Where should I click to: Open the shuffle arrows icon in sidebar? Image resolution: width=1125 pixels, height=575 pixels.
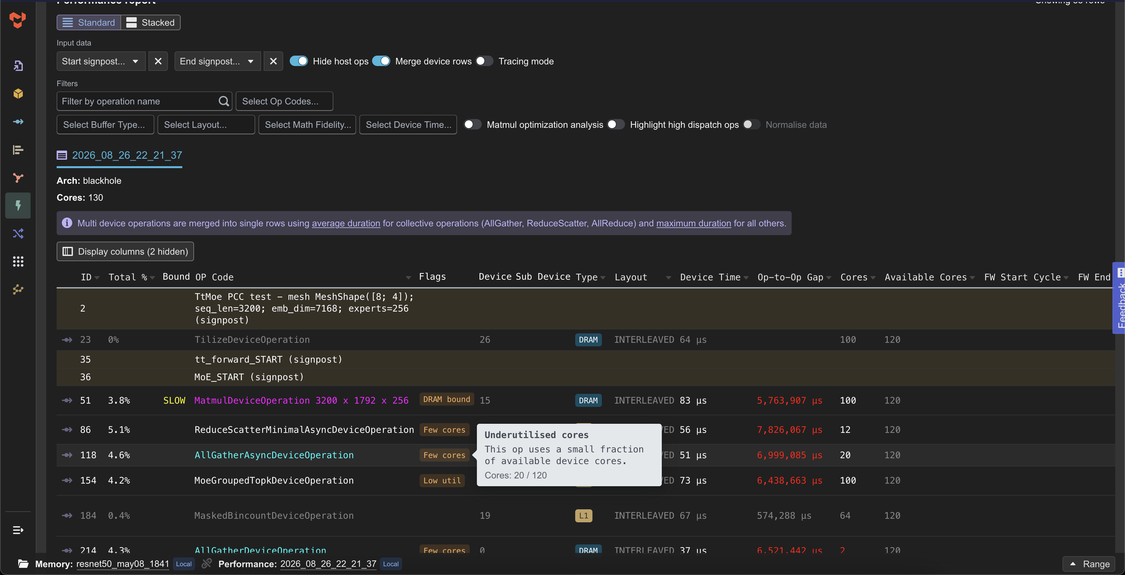click(x=18, y=234)
